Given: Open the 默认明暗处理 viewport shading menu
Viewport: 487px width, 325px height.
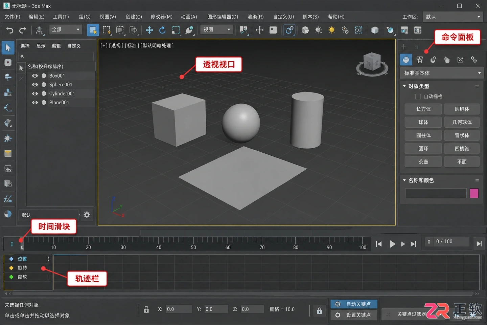Looking at the screenshot, I should tap(157, 45).
